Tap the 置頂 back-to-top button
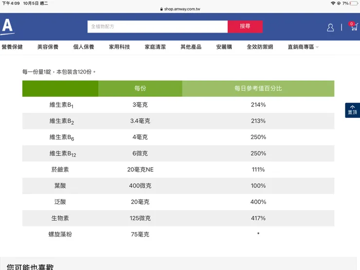The width and height of the screenshot is (360, 270). coord(352,110)
